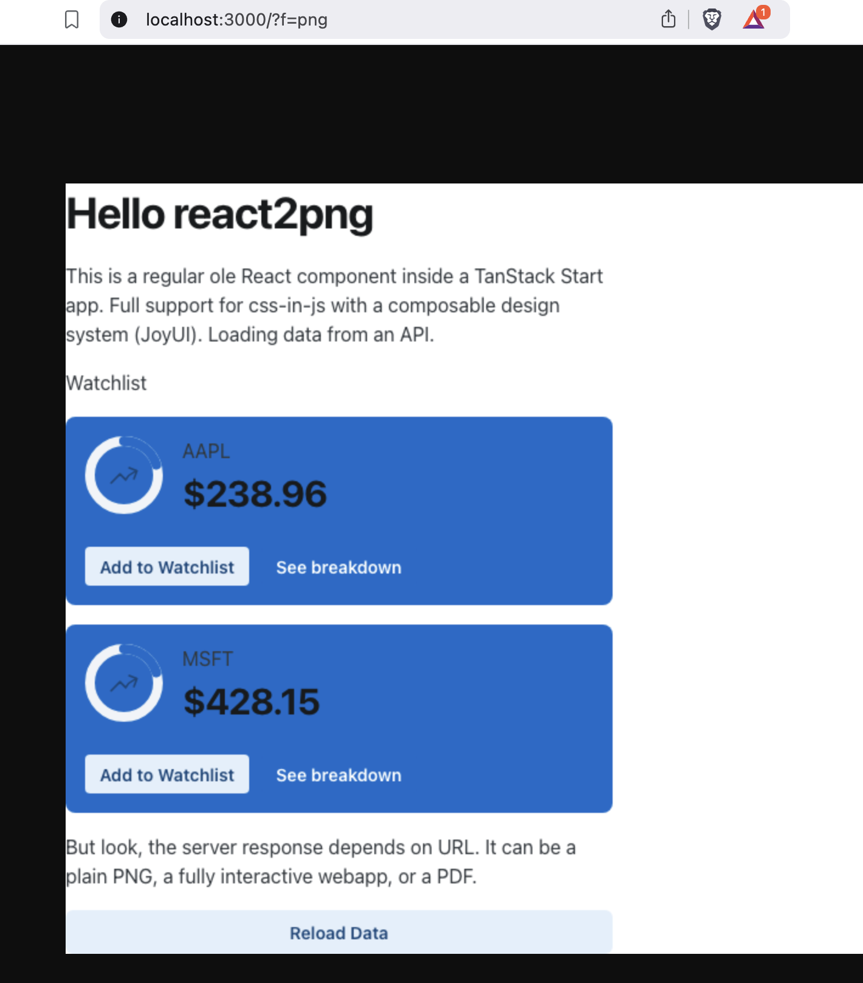
Task: Click the share icon in address bar
Action: coord(668,19)
